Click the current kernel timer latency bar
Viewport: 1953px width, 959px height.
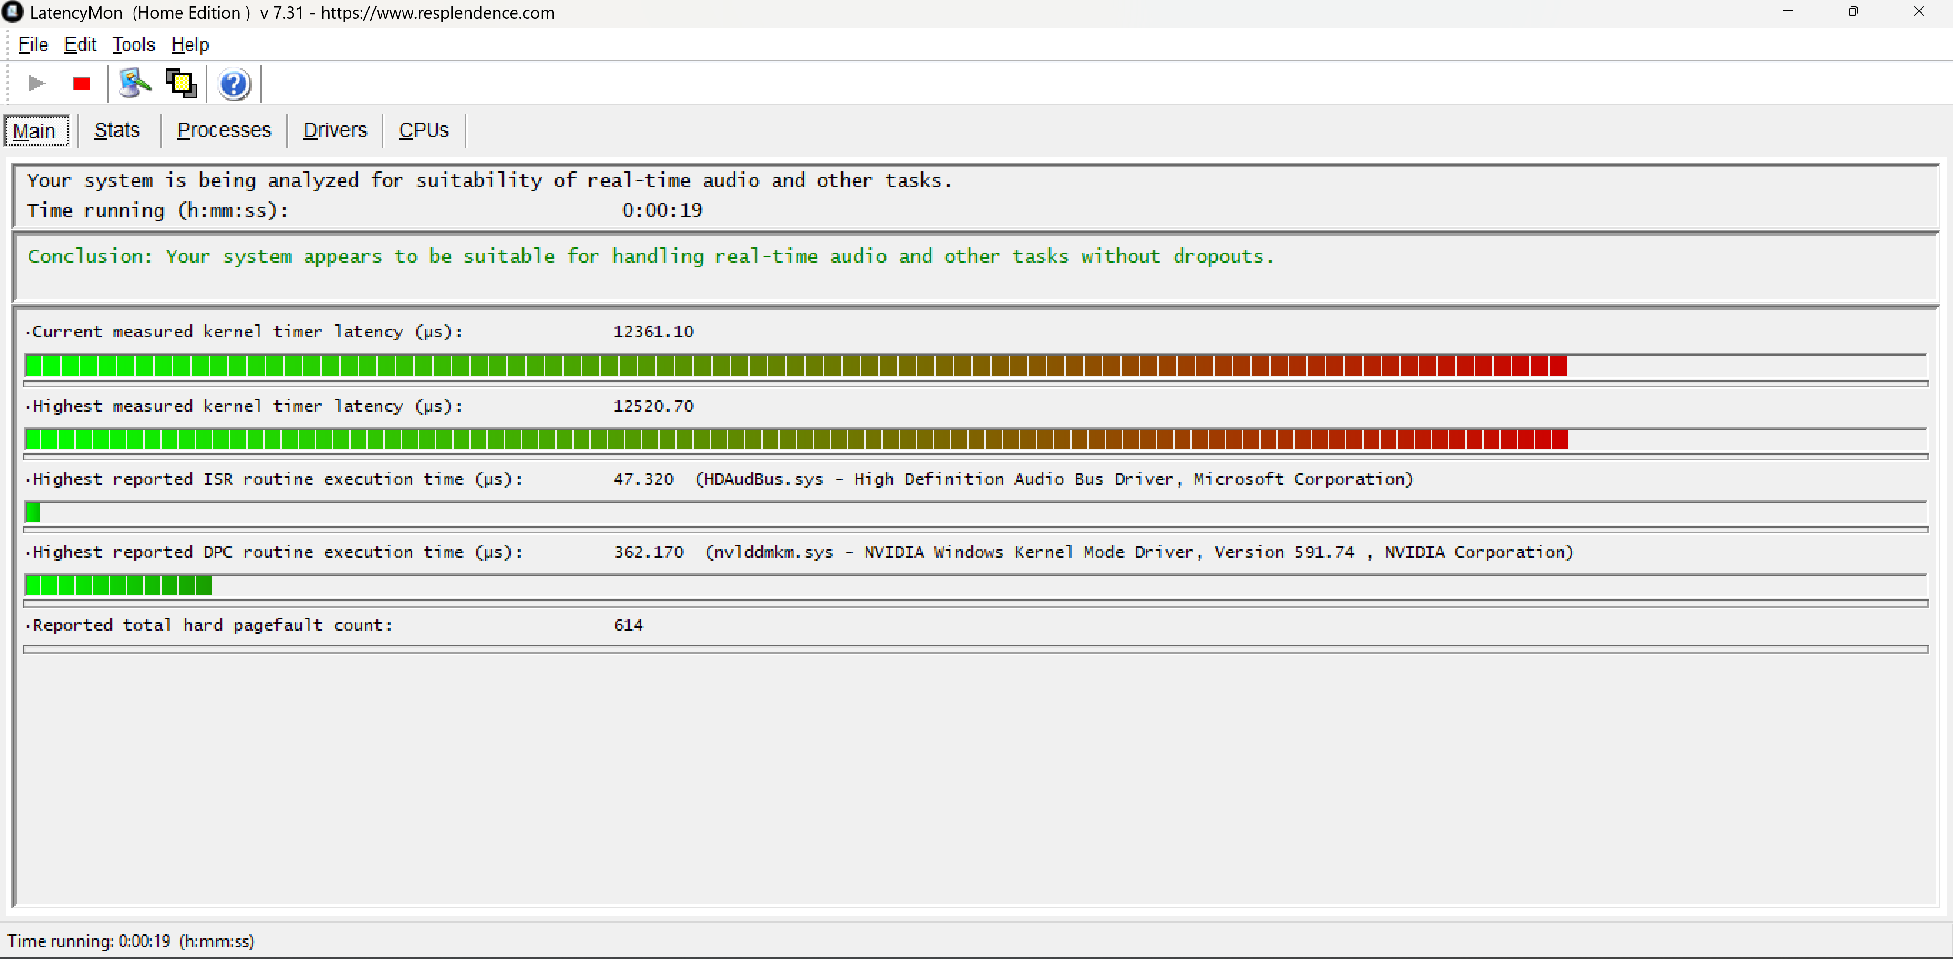point(796,366)
